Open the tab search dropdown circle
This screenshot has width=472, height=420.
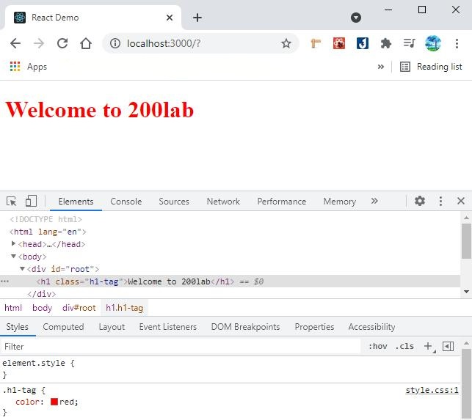[356, 18]
